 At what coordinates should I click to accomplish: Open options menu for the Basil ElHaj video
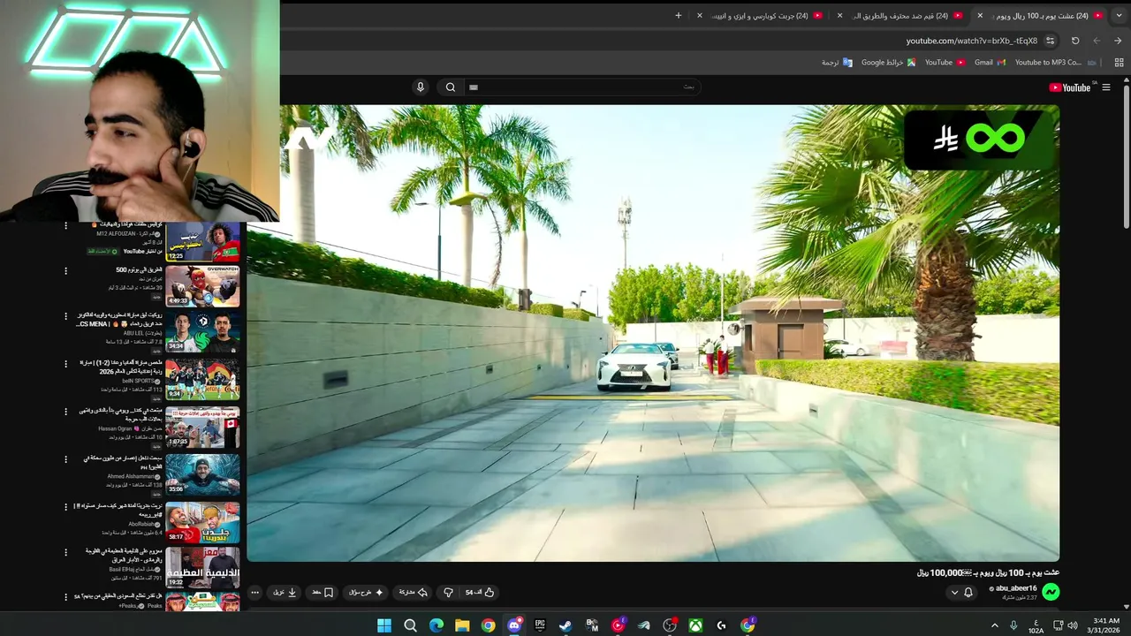click(65, 552)
